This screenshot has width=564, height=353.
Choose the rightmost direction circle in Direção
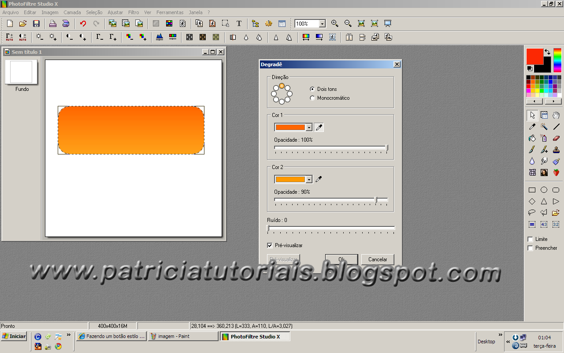click(289, 94)
